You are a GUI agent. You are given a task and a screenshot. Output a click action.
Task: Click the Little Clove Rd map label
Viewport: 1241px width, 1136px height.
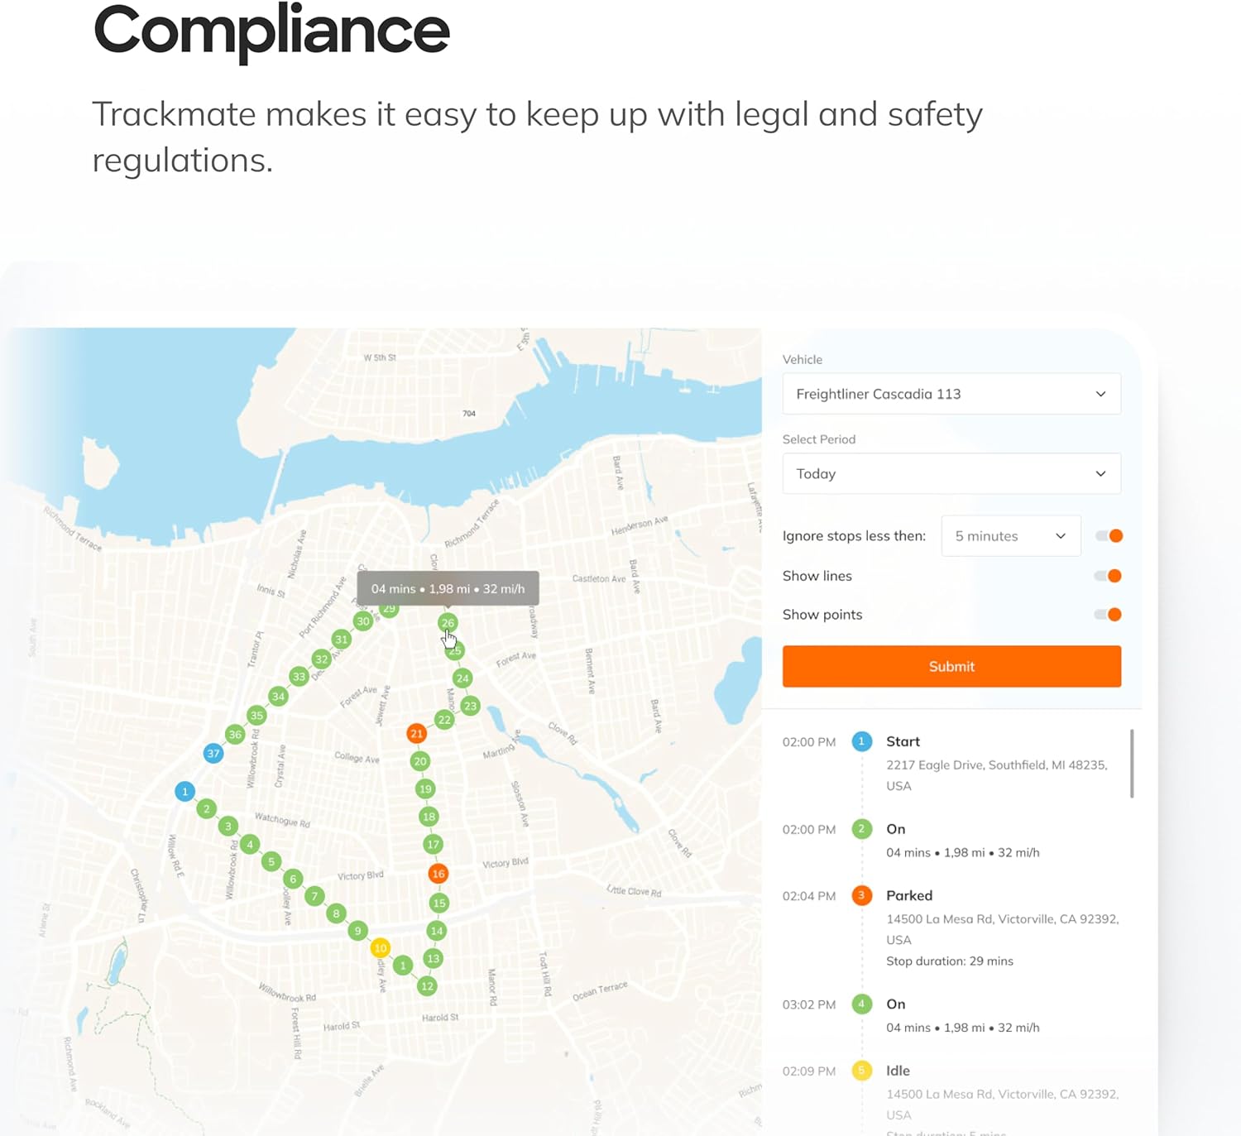tap(634, 891)
